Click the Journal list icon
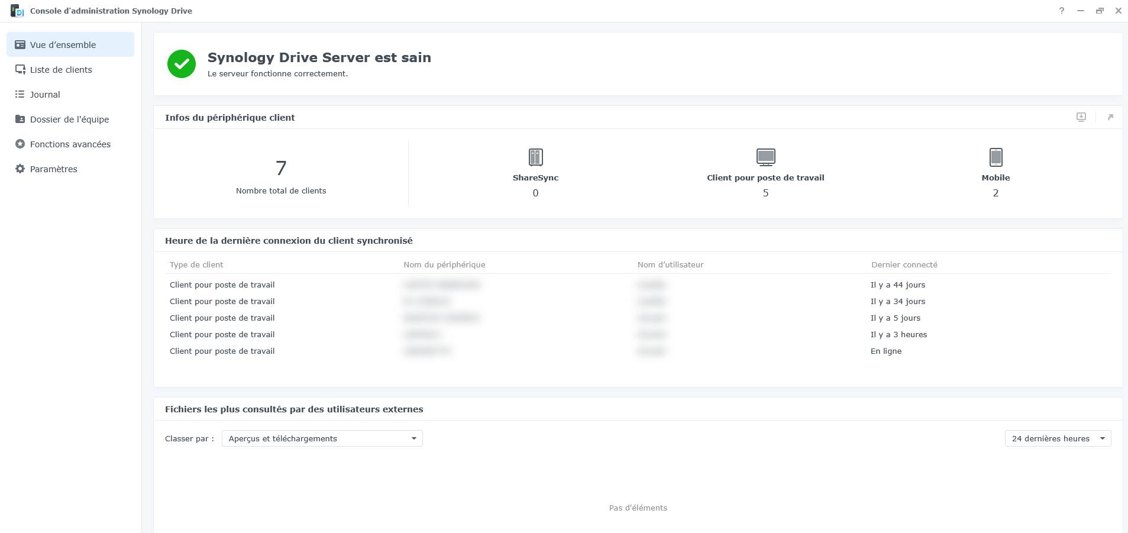 click(20, 95)
